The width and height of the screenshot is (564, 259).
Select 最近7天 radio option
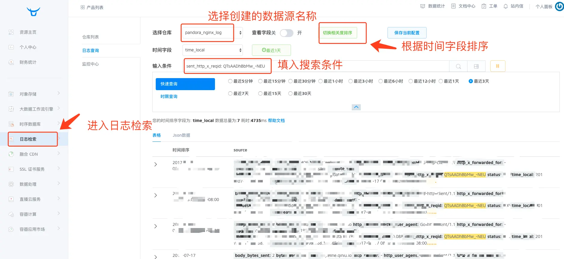[230, 93]
